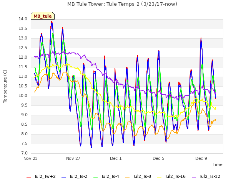Click the 10.5 y-axis tick label
Viewport: 246px width, 184px height.
click(x=23, y=86)
